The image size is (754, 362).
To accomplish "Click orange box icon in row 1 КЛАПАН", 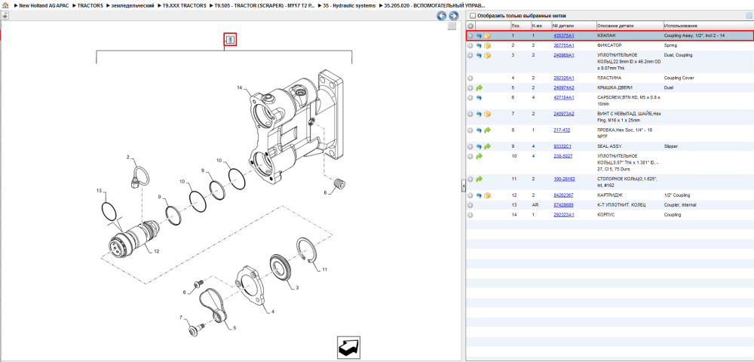I will point(487,35).
